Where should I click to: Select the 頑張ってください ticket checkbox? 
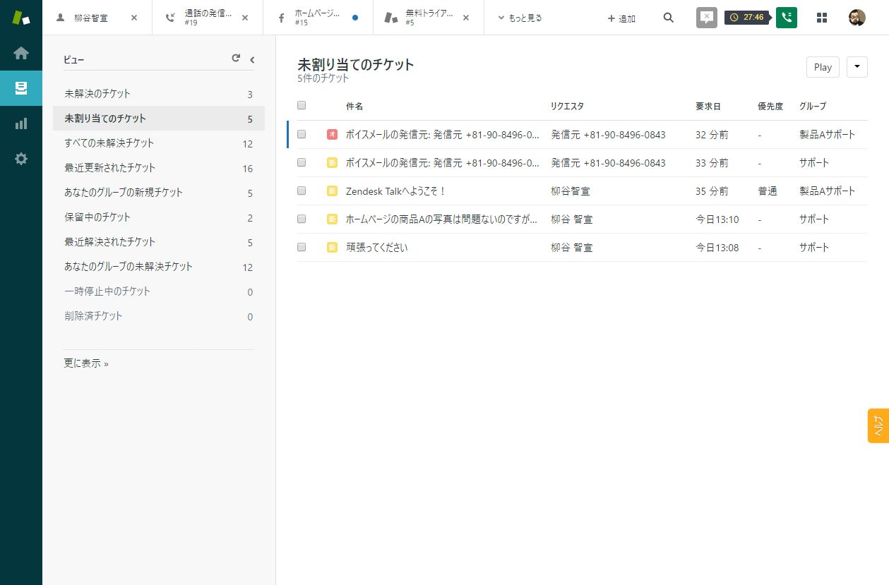coord(302,248)
